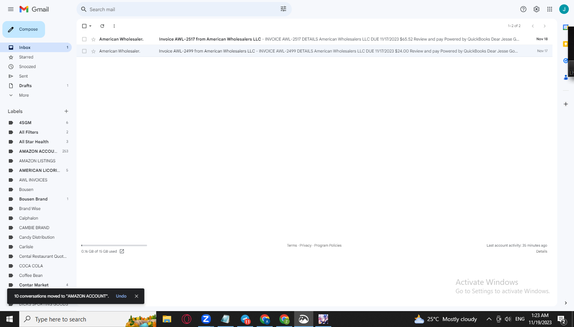
Task: Switch input language from ENG
Action: pos(520,319)
